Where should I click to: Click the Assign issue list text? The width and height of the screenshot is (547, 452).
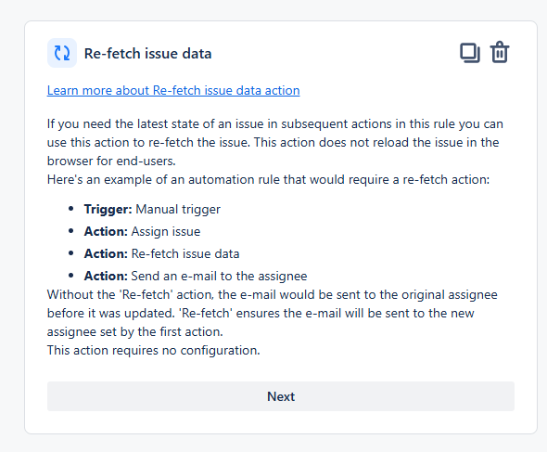(166, 232)
